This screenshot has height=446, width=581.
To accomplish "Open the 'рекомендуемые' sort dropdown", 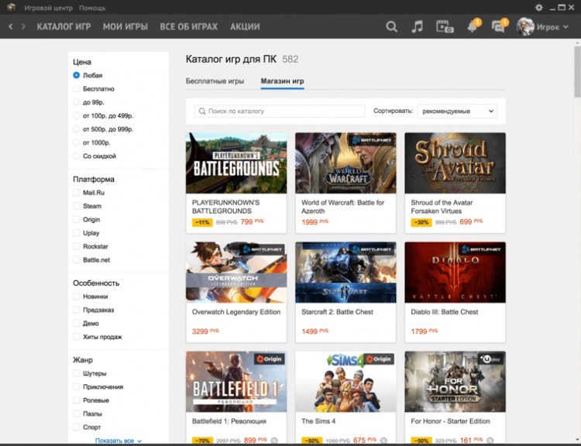I will [457, 111].
